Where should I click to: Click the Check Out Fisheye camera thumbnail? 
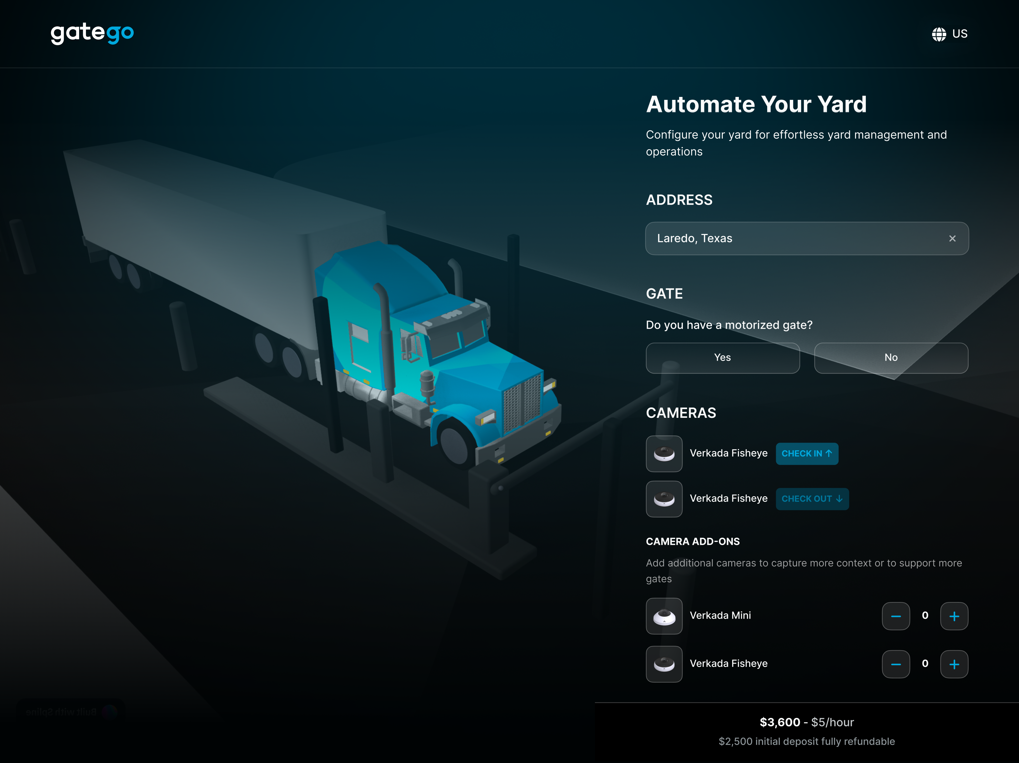coord(664,499)
